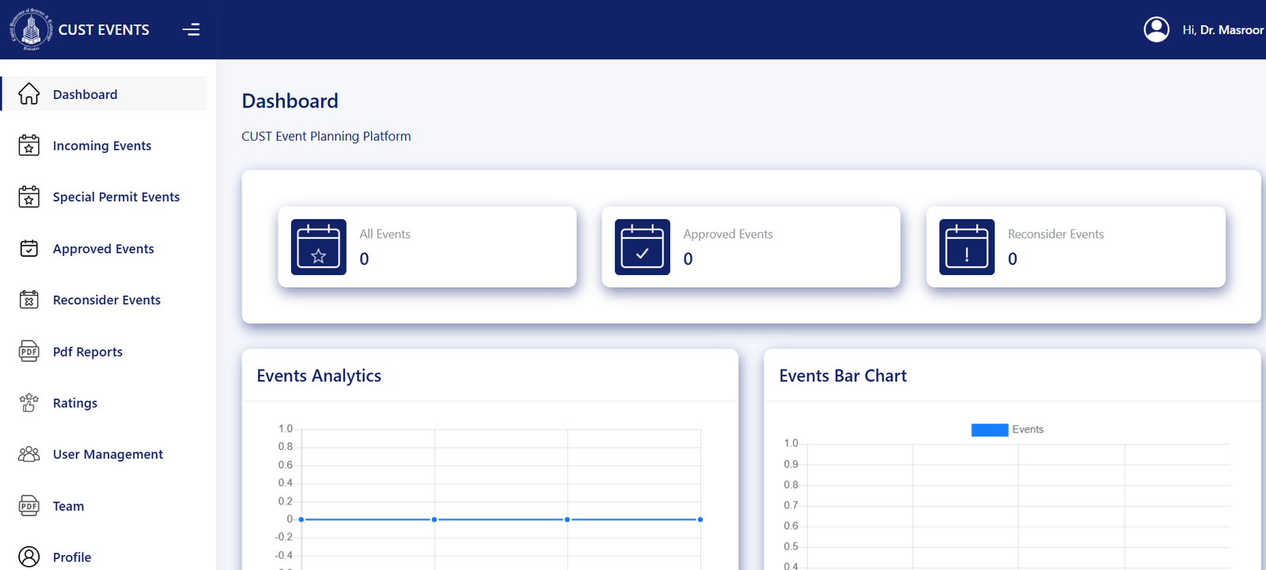Click the Pdf Reports icon
This screenshot has height=570, width=1266.
coord(29,352)
